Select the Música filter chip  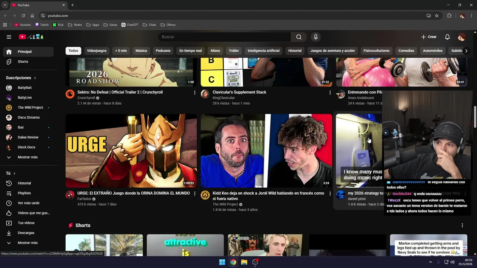coord(141,51)
